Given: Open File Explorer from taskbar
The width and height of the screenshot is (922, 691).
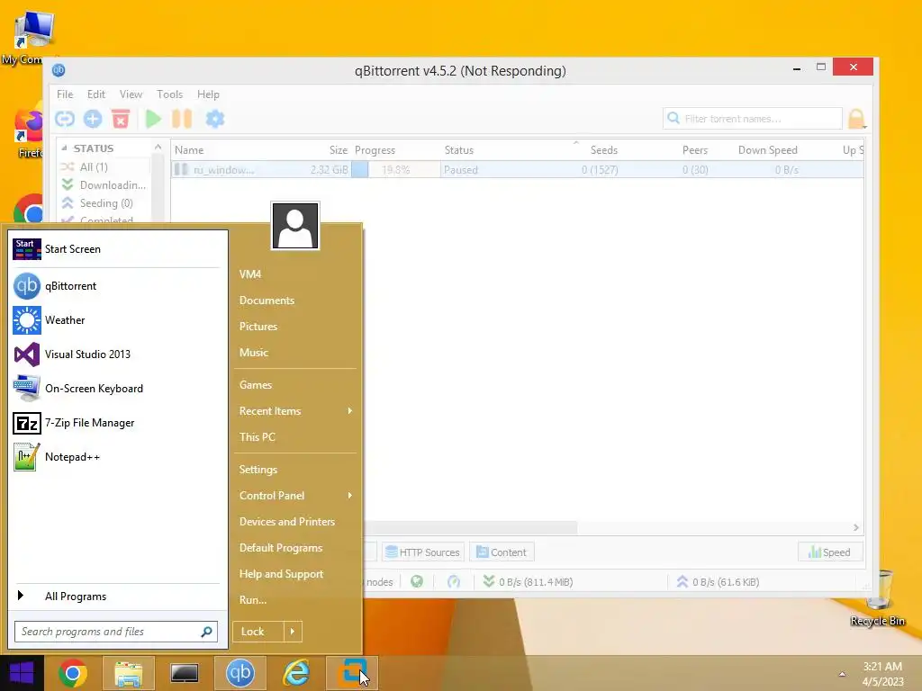Looking at the screenshot, I should 129,673.
